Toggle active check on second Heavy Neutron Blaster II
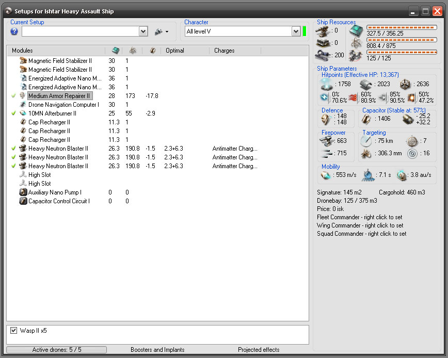The width and height of the screenshot is (448, 358). [x=13, y=157]
